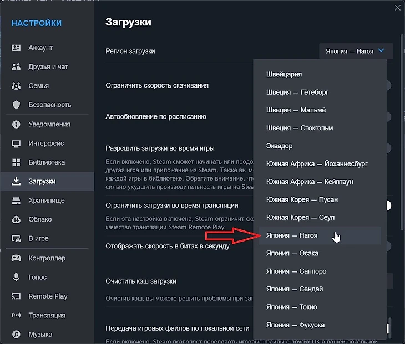The image size is (405, 344).
Task: Close the settings window with X
Action: (x=398, y=8)
